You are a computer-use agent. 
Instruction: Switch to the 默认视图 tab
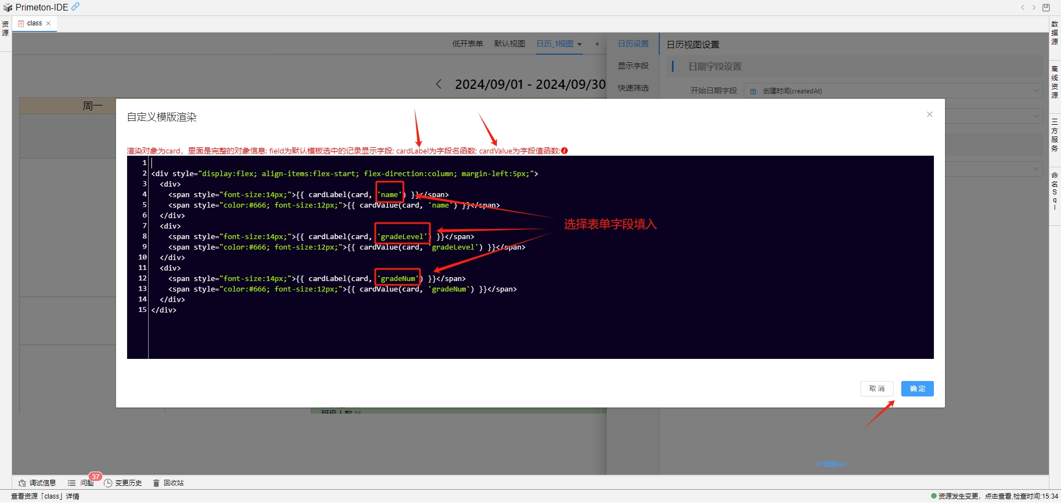[x=509, y=44]
